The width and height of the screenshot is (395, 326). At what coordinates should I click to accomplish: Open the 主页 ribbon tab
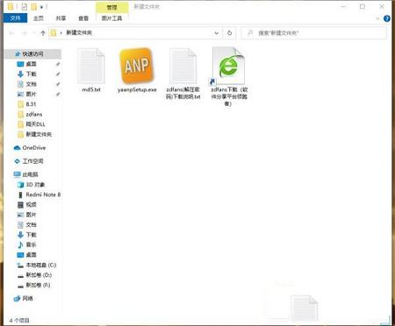(x=39, y=18)
